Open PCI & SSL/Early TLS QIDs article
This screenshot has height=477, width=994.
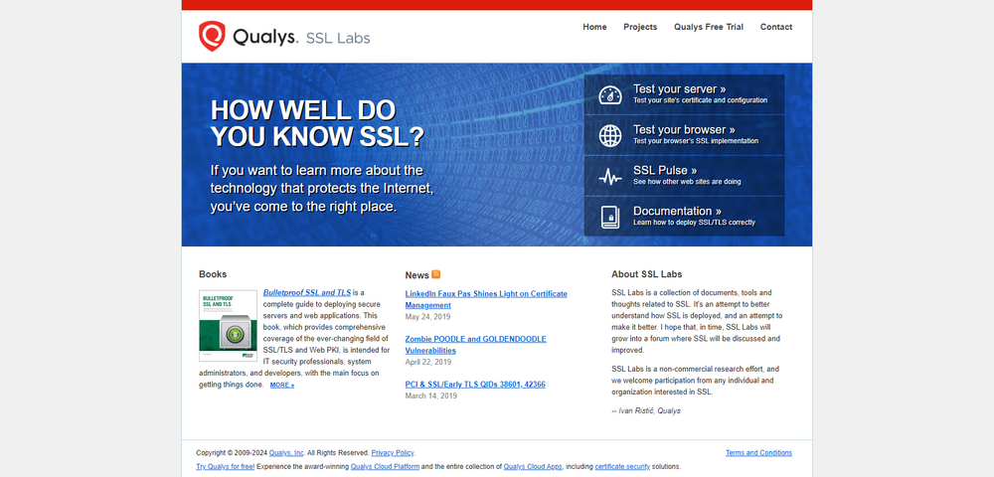(x=475, y=384)
